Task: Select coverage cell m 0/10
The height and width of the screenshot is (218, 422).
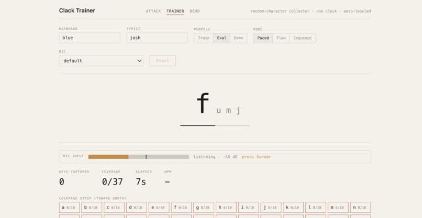Action: pos(338,208)
